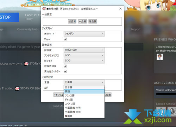Screen dimensions: 176x127
Task: Click the pig icon in dialog title bar
Action: click(44, 9)
